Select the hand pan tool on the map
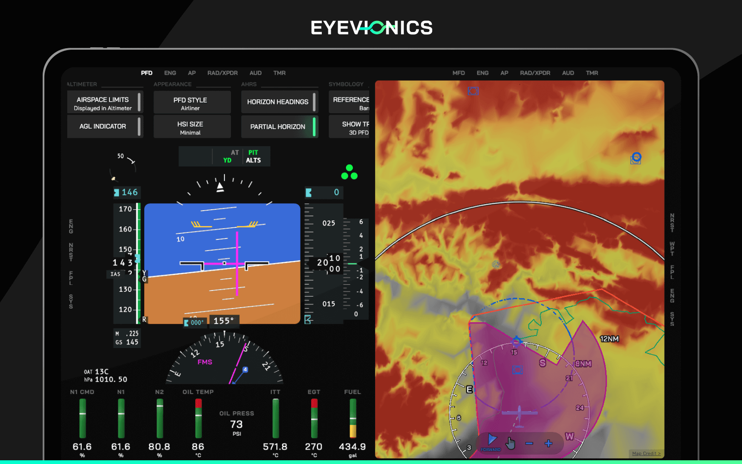The width and height of the screenshot is (742, 464). click(510, 444)
